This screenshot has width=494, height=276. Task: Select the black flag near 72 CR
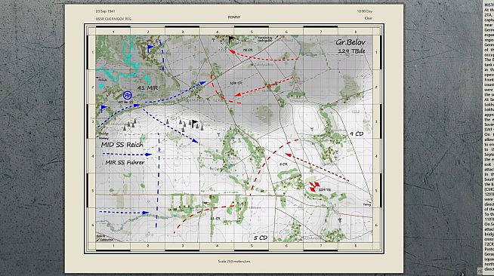pyautogui.click(x=232, y=40)
